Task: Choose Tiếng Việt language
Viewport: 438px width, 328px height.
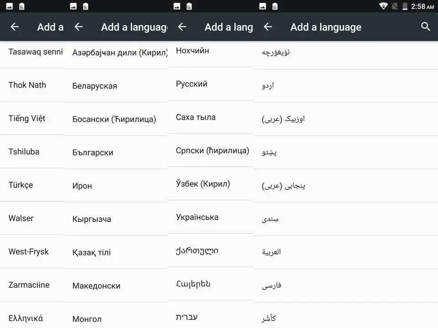Action: coord(27,118)
